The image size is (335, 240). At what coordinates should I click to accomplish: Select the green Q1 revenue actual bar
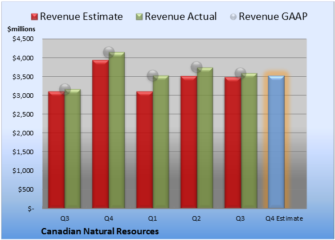coord(161,142)
